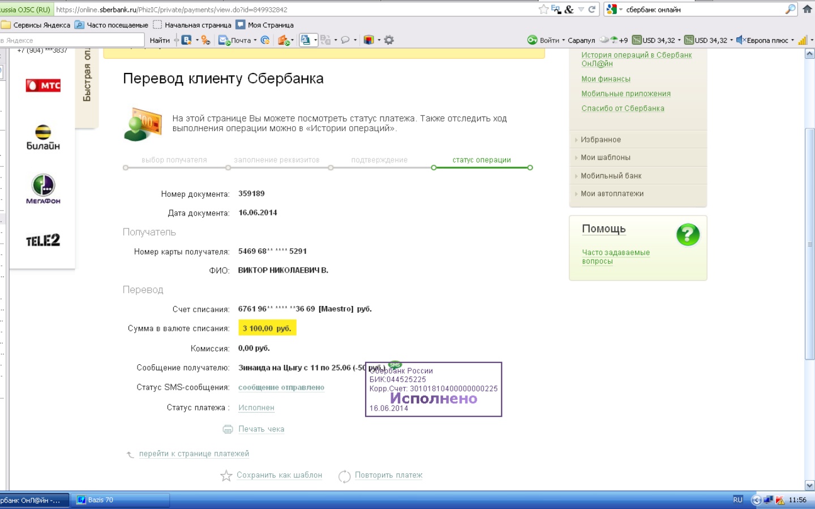The image size is (815, 509).
Task: Click the Mail.ru agent toolbar icon
Action: (265, 40)
